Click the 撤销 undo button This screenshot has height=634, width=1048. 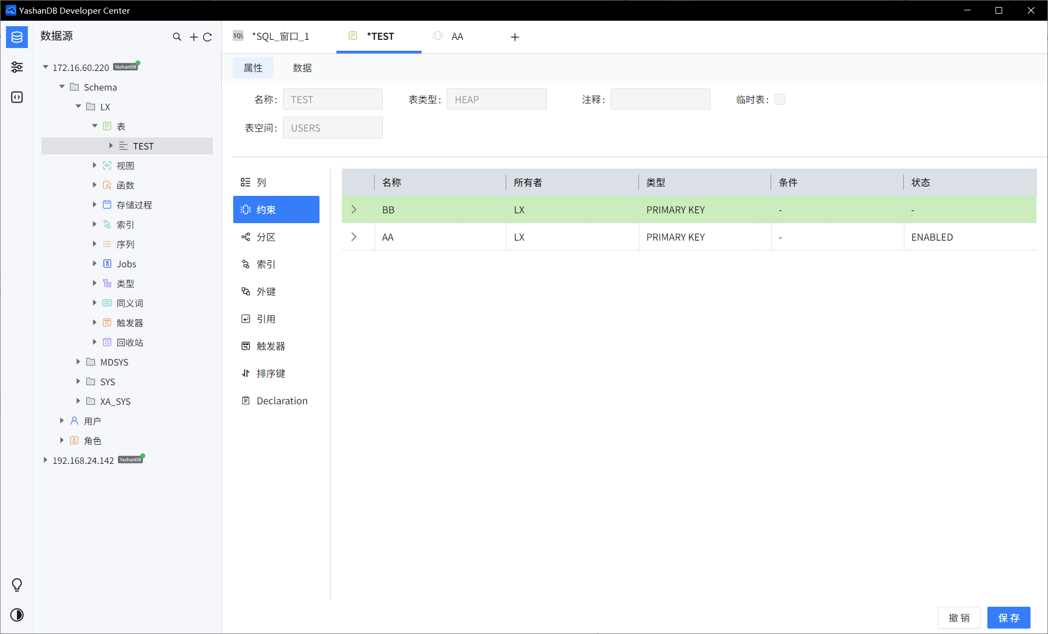click(x=959, y=618)
